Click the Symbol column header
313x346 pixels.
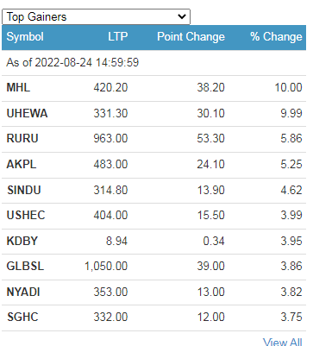25,37
